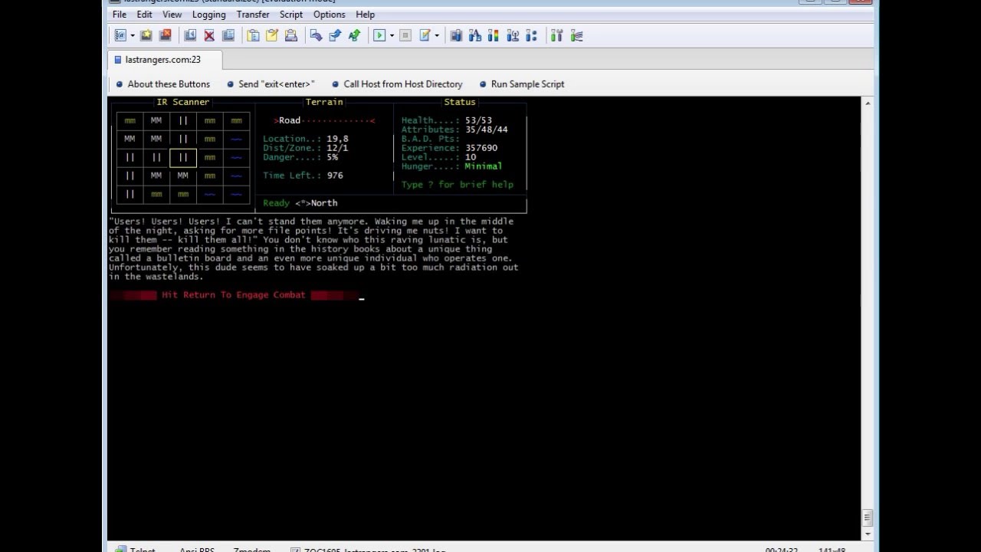Click the "Location.: 19,8" text
Image resolution: width=981 pixels, height=552 pixels.
pyautogui.click(x=306, y=139)
